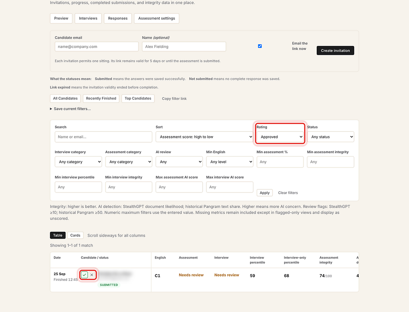
Task: Click the interview-only percentile value 68
Action: [x=286, y=276]
